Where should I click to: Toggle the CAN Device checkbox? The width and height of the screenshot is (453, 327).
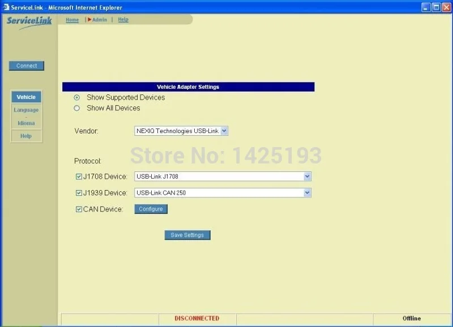tap(79, 209)
